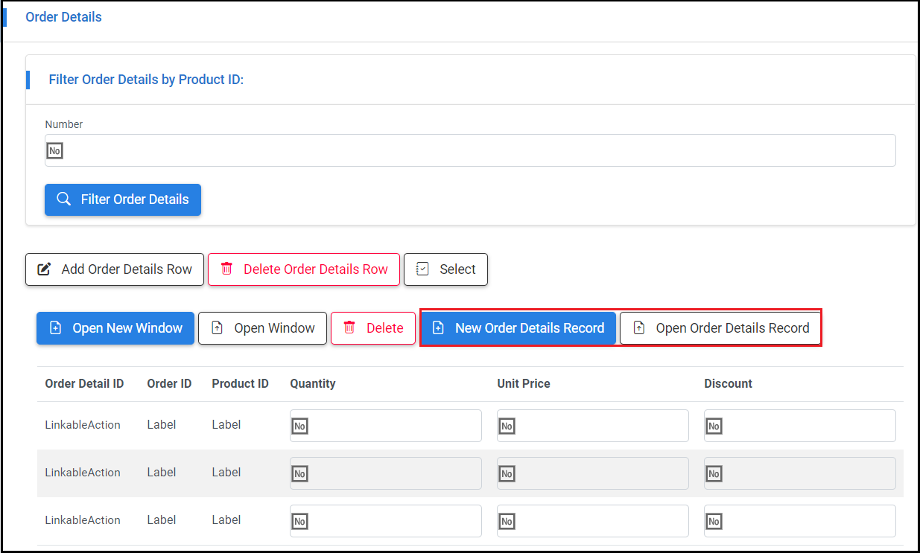Click the Unit Price field in the second row
The height and width of the screenshot is (553, 920).
pyautogui.click(x=593, y=473)
